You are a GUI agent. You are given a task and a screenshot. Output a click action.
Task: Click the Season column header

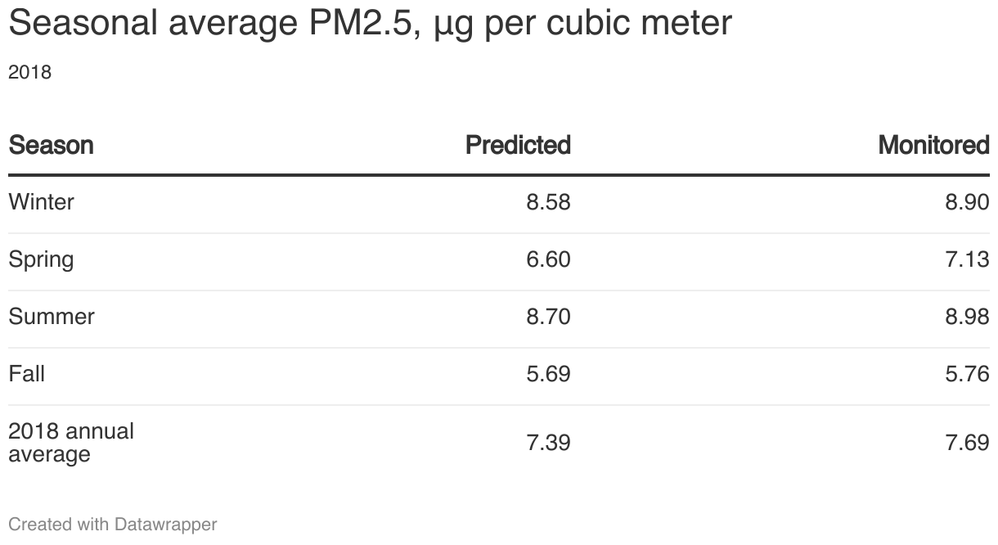click(x=51, y=146)
